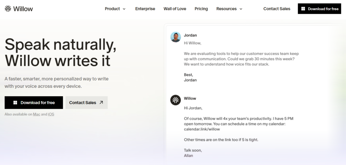Screen dimensions: 346x165
Task: Open the Wall of Love page
Action: click(x=175, y=9)
